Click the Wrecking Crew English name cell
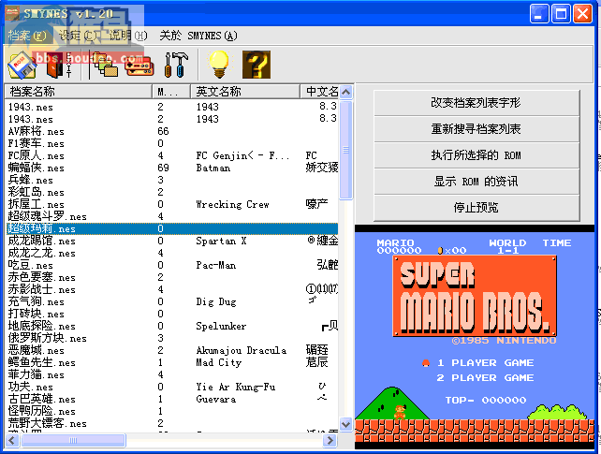 [233, 205]
